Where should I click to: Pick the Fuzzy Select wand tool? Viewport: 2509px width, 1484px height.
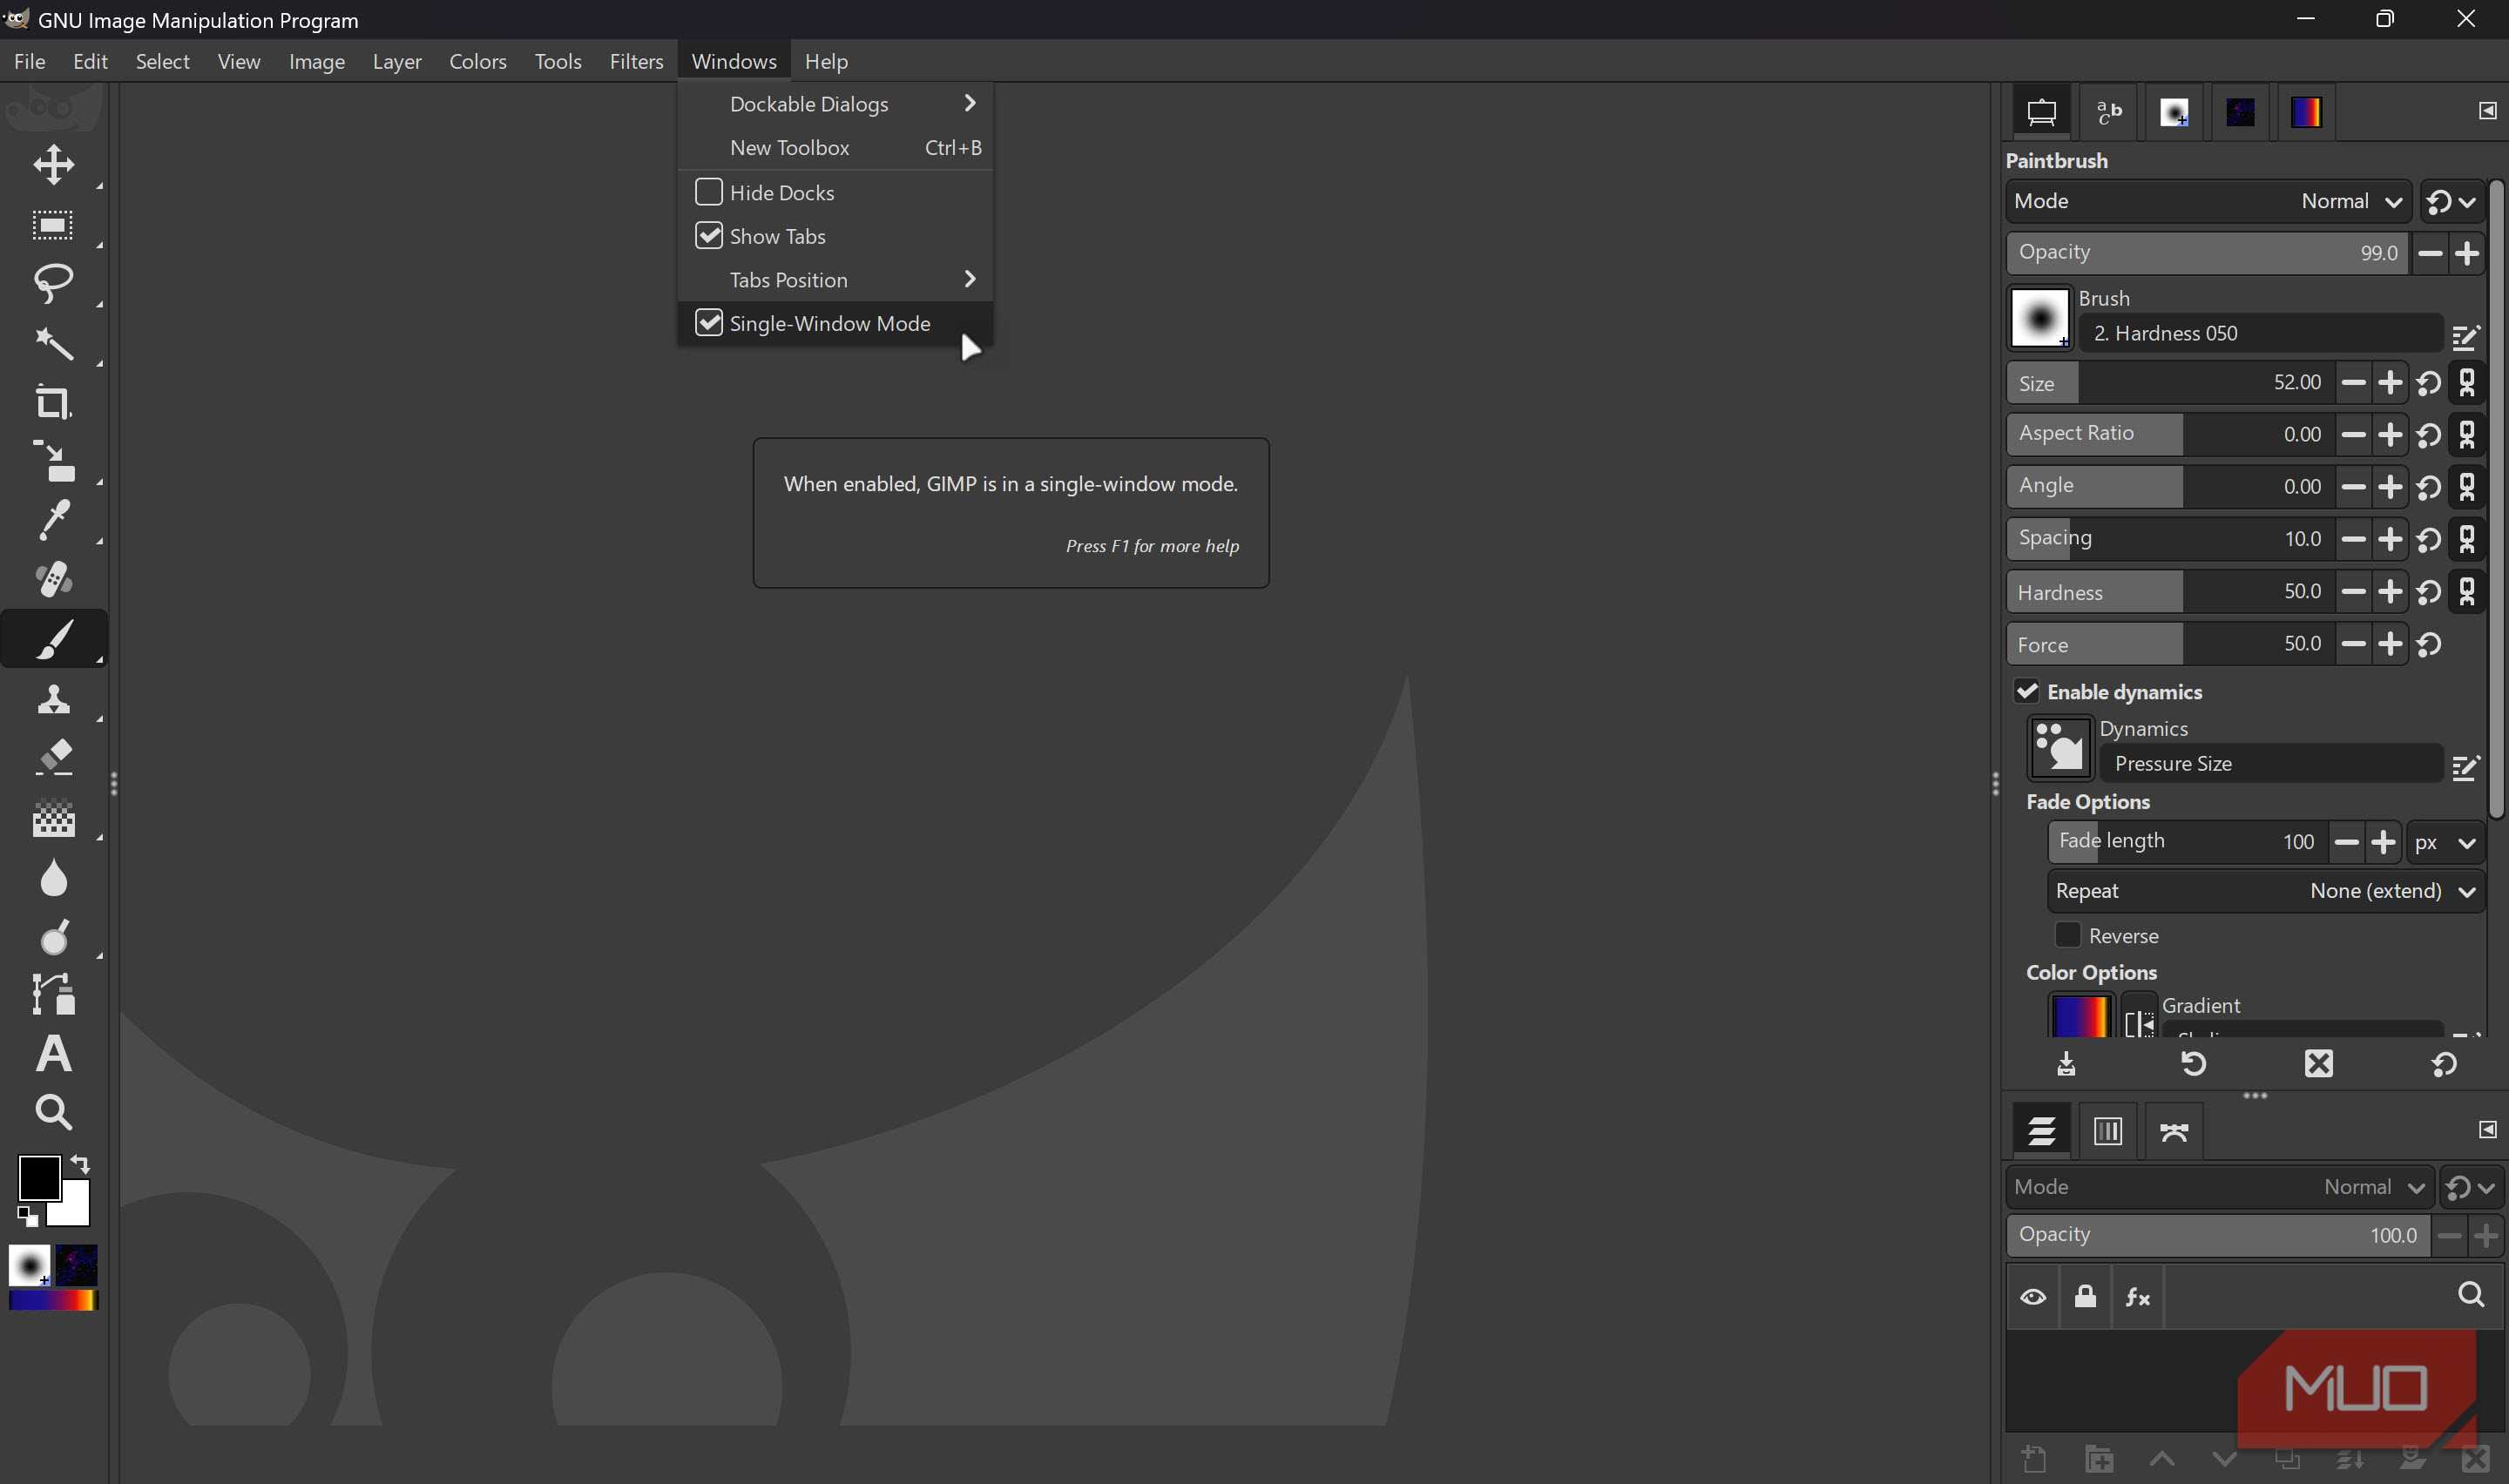click(53, 343)
